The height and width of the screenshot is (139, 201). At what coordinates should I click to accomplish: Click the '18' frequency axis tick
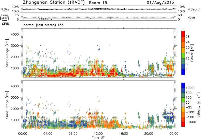pyautogui.click(x=17, y=15)
